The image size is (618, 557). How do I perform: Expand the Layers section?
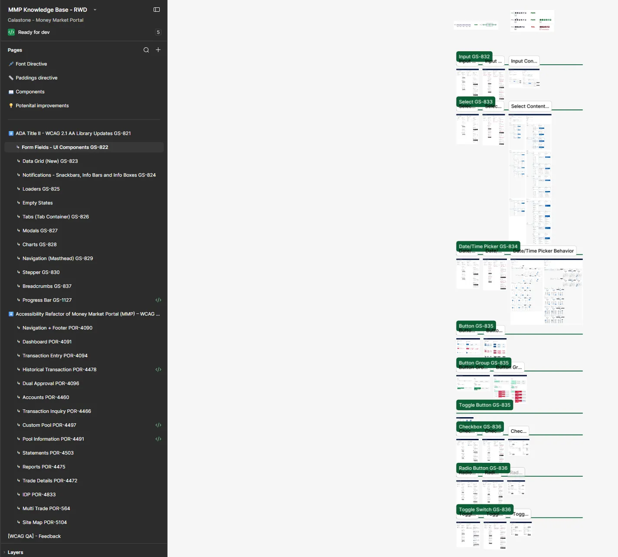click(4, 552)
